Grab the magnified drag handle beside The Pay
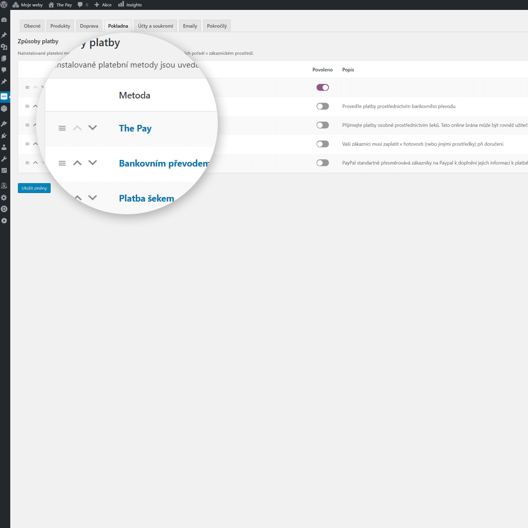 click(62, 128)
